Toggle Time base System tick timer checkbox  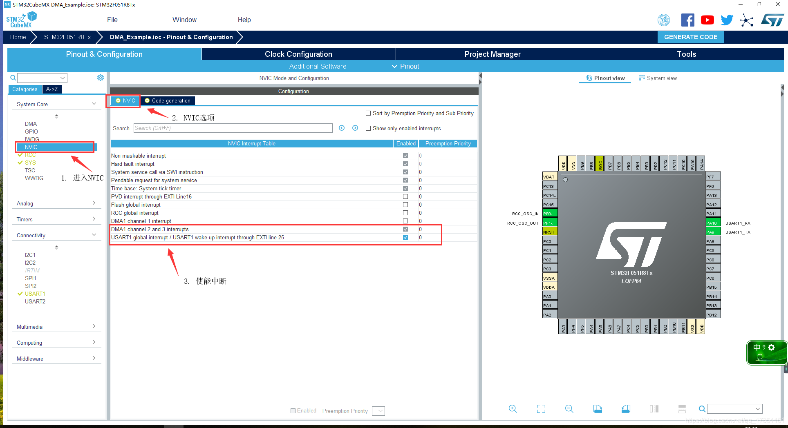click(405, 188)
